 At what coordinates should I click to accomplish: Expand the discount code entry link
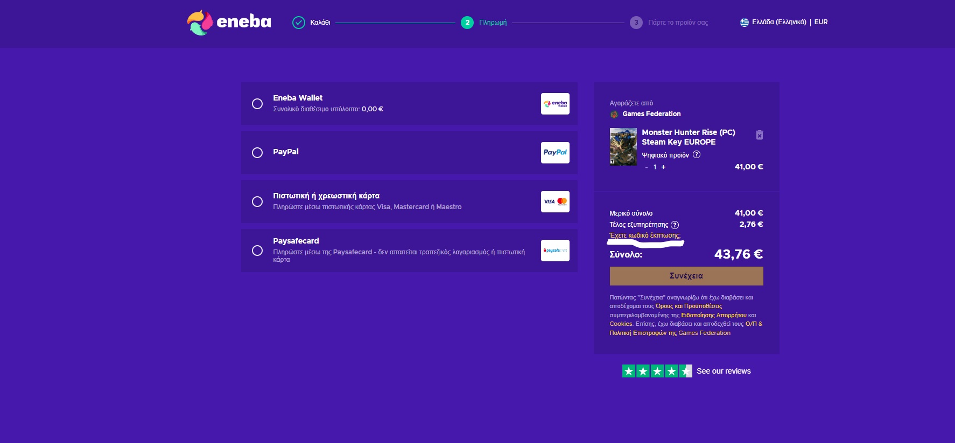click(645, 235)
